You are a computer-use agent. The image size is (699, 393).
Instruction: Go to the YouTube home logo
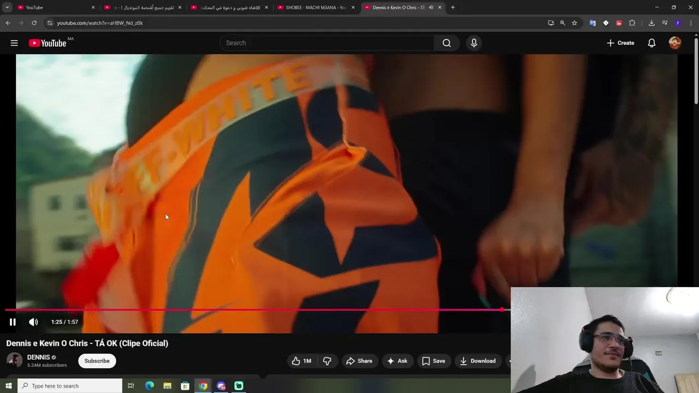48,43
